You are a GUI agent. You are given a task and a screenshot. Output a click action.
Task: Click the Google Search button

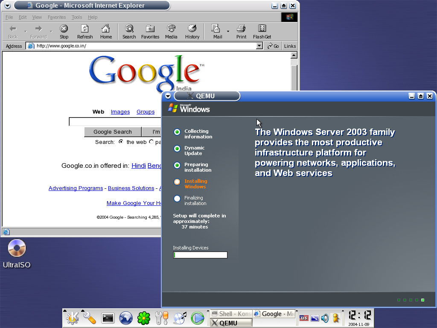click(x=113, y=132)
